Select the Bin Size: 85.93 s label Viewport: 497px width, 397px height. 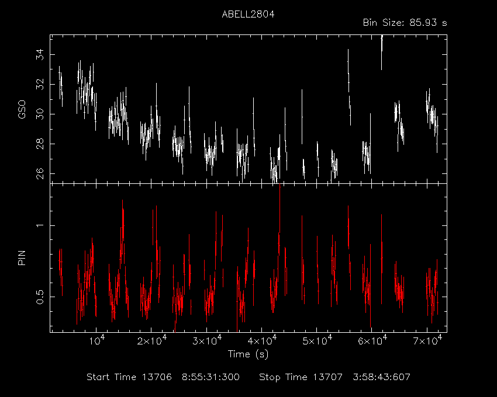pos(405,23)
